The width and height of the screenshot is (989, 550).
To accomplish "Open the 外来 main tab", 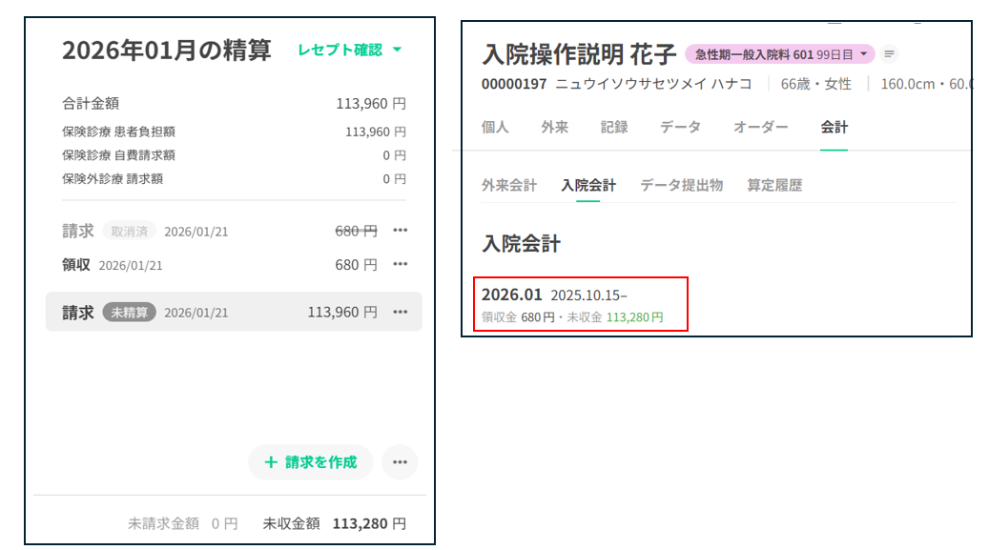I will [x=554, y=127].
